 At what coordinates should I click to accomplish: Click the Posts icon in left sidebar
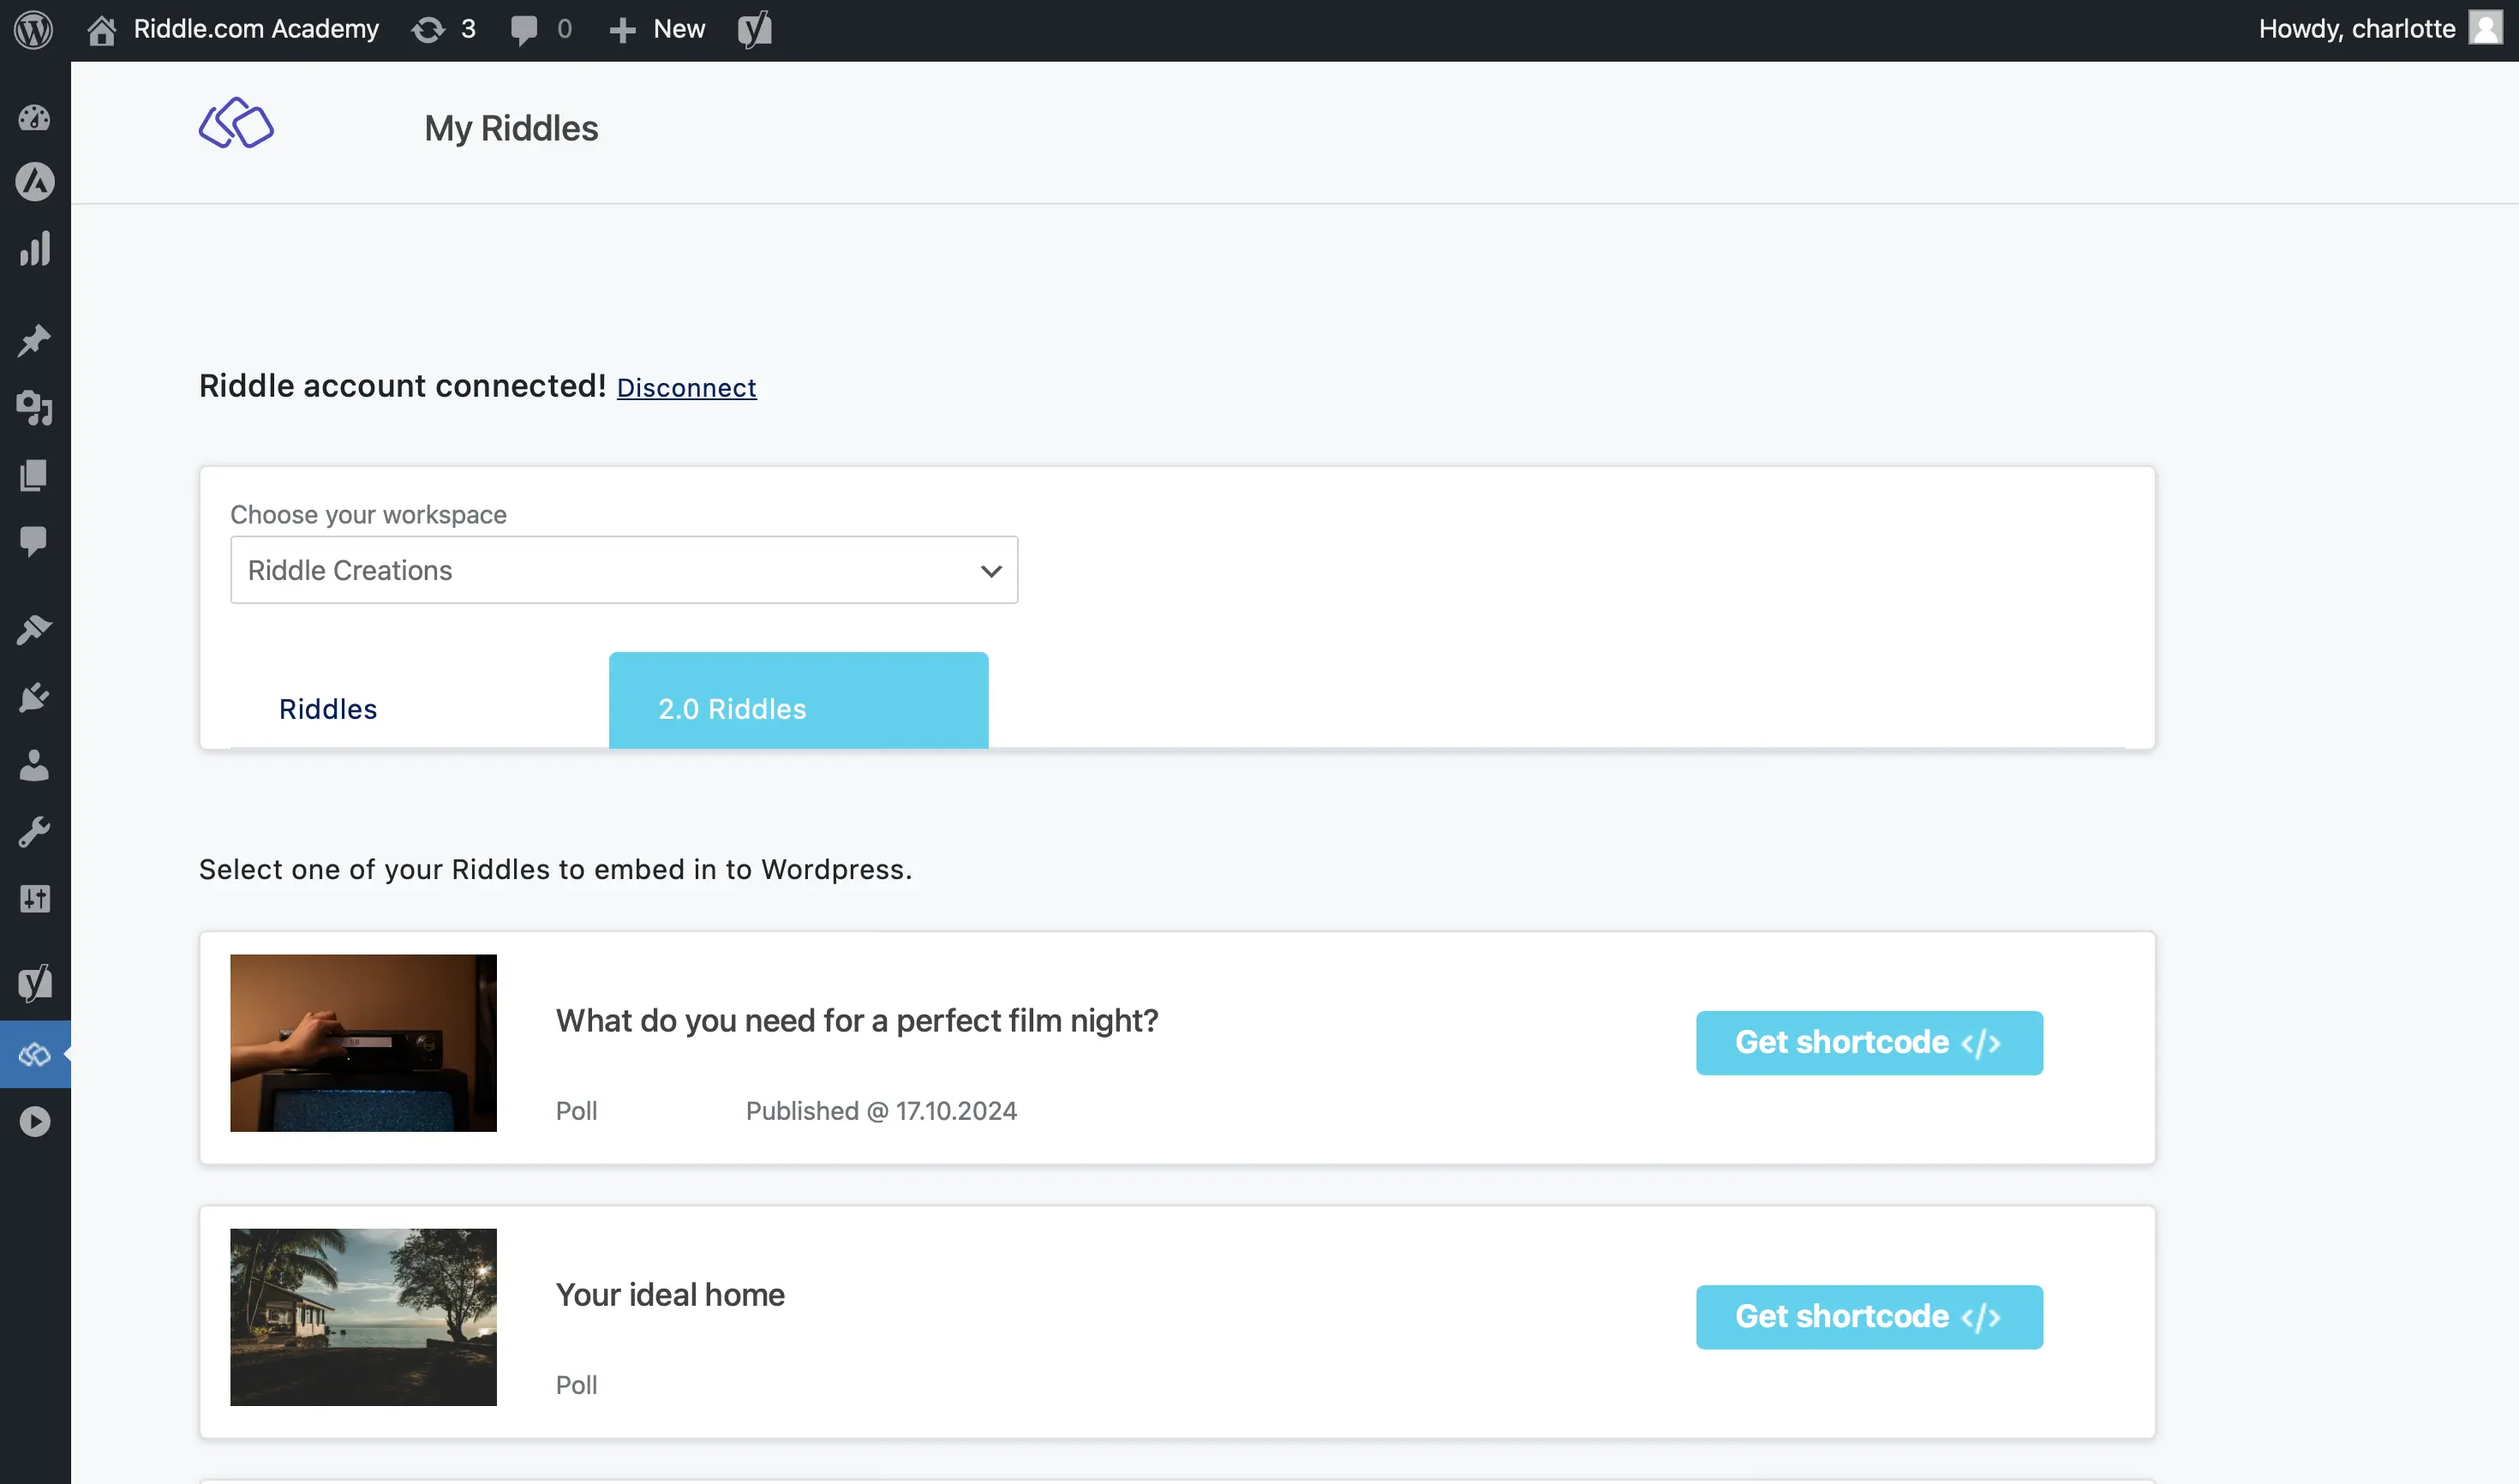point(35,339)
